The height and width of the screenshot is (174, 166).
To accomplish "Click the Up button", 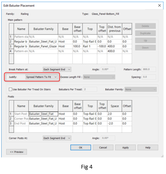I will 145,40.
